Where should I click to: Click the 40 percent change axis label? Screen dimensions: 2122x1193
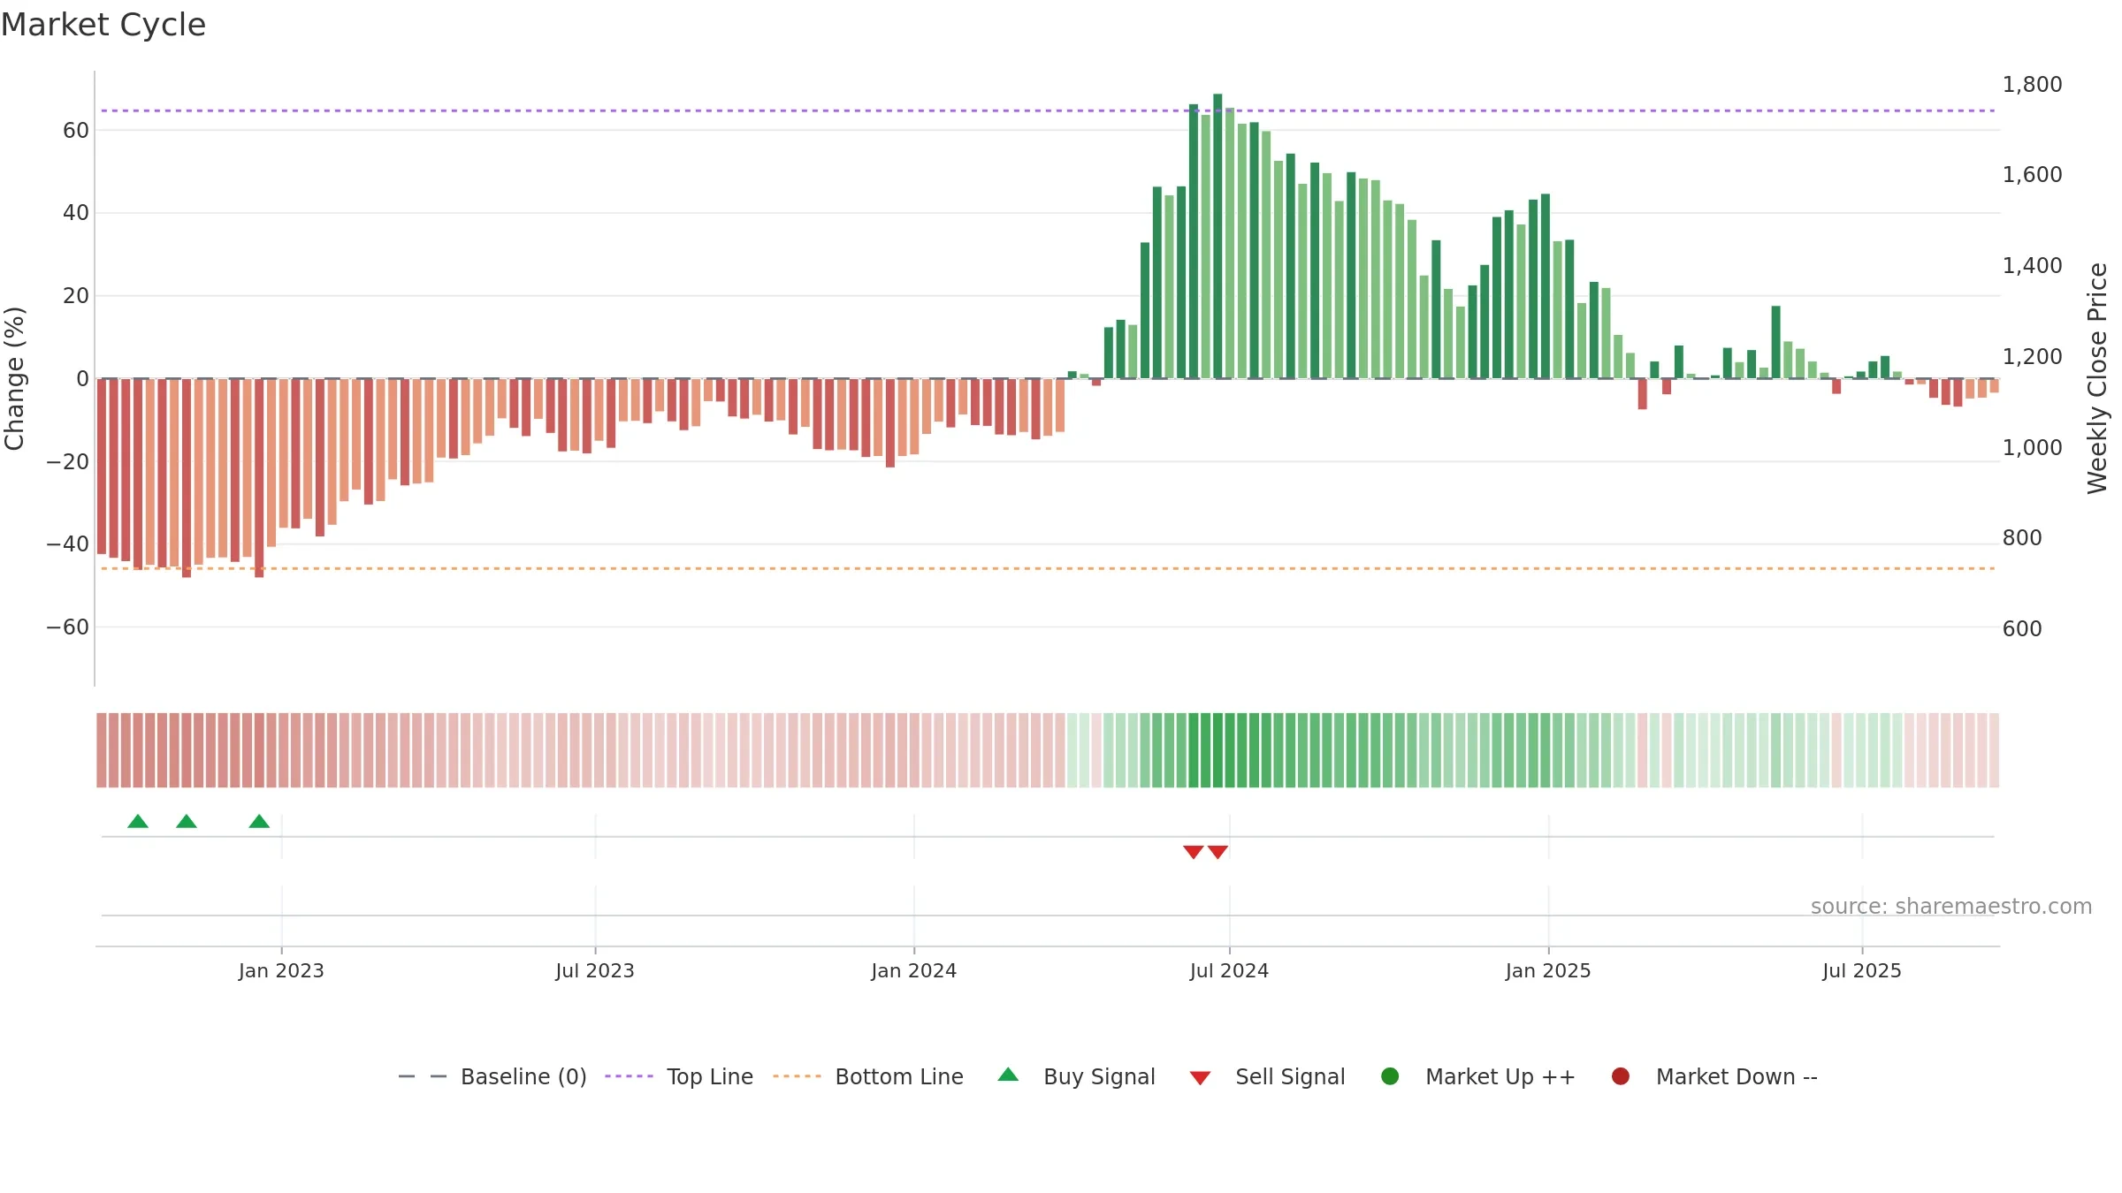tap(76, 213)
